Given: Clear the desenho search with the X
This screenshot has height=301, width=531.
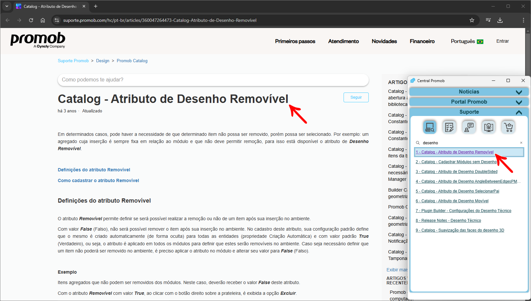Looking at the screenshot, I should coord(521,143).
